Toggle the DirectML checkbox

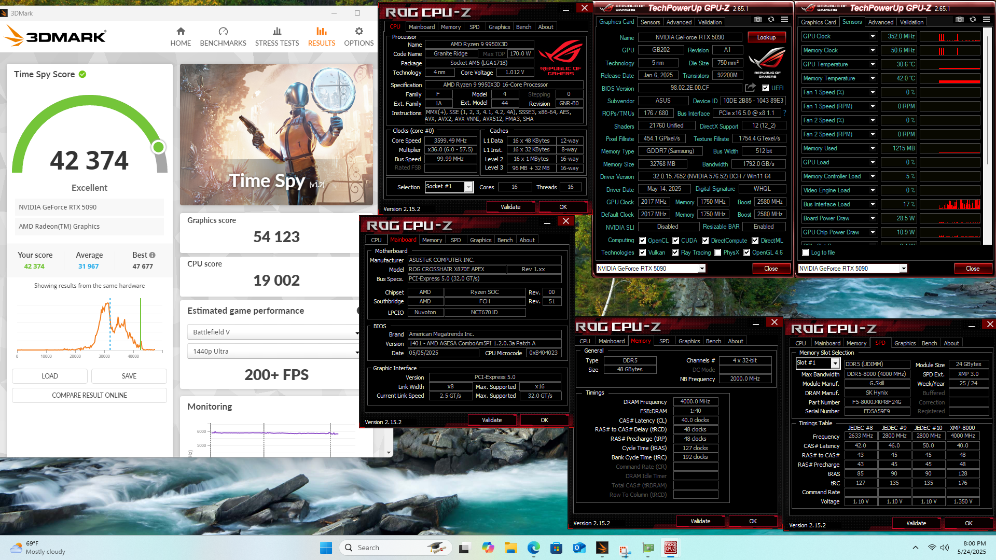pyautogui.click(x=755, y=241)
